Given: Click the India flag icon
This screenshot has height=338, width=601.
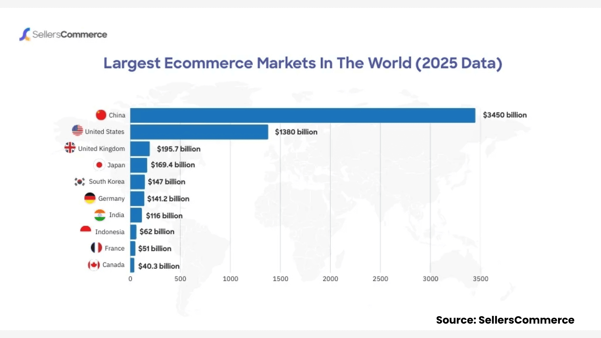Looking at the screenshot, I should [100, 215].
